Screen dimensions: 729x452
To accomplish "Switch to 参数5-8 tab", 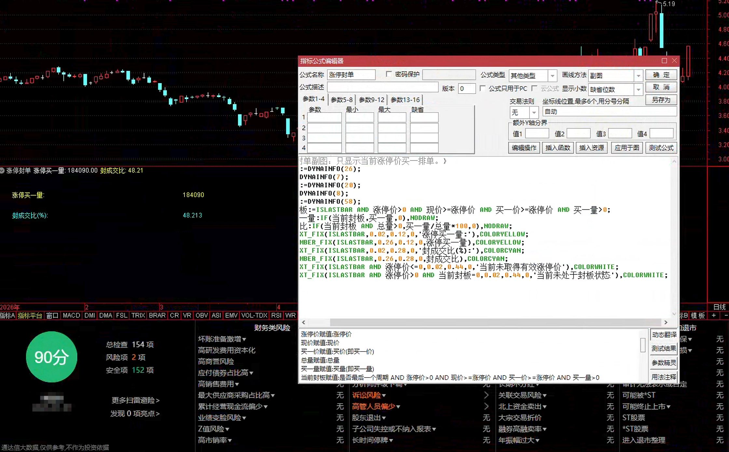I will [x=342, y=100].
